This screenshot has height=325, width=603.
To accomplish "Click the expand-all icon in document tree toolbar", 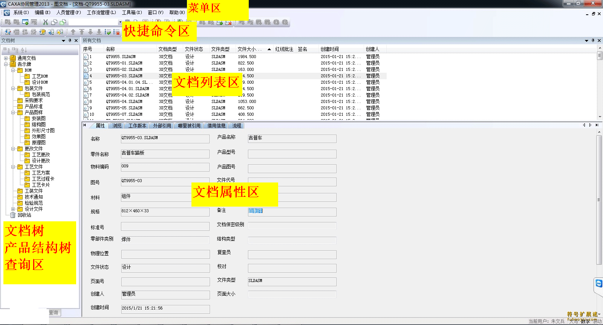I will [x=6, y=50].
